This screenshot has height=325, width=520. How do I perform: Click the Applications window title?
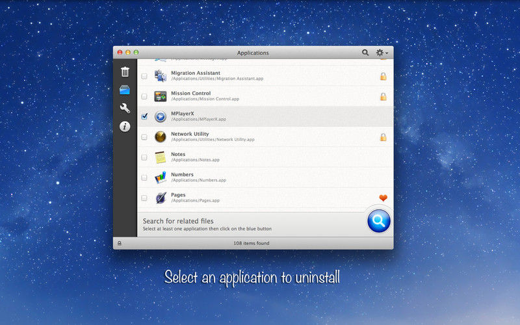(x=253, y=53)
